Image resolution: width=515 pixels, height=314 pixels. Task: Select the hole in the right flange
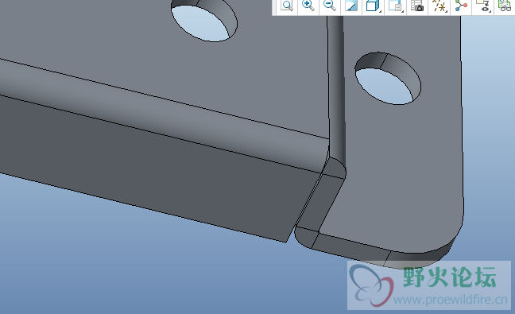(x=388, y=78)
